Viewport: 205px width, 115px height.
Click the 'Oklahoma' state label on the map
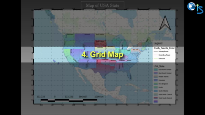(105, 60)
